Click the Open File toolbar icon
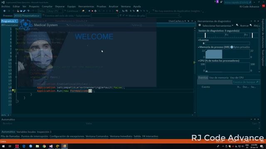 tap(18, 11)
